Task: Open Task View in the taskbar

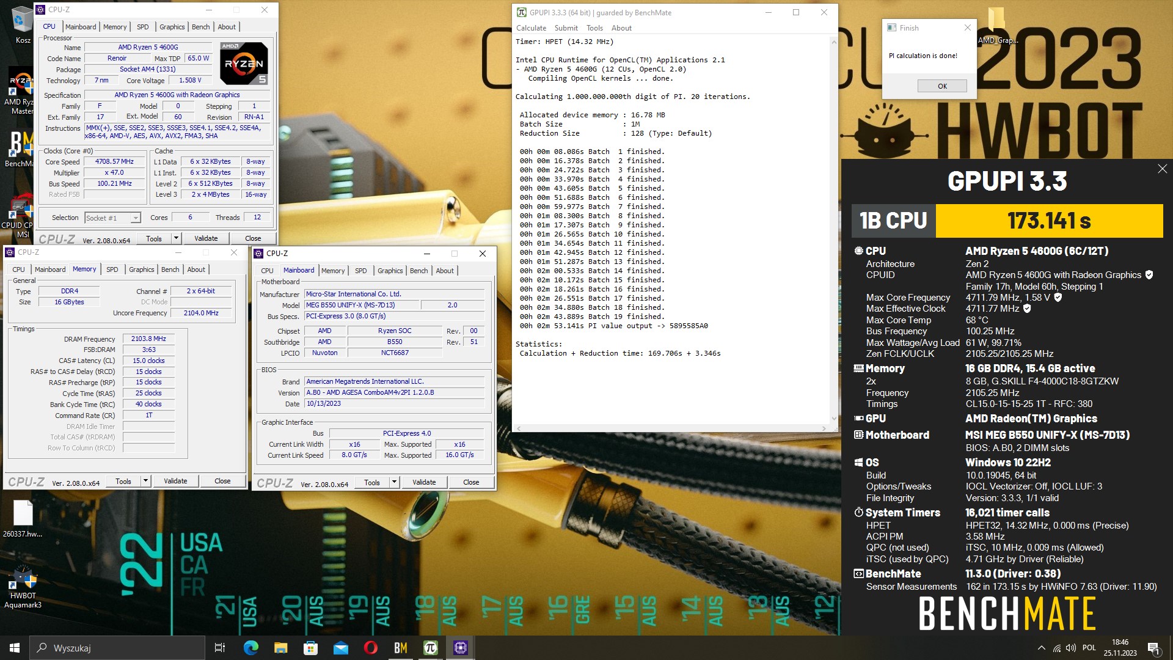Action: point(220,648)
